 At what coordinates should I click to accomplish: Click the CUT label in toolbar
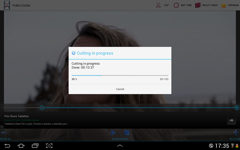166,5
